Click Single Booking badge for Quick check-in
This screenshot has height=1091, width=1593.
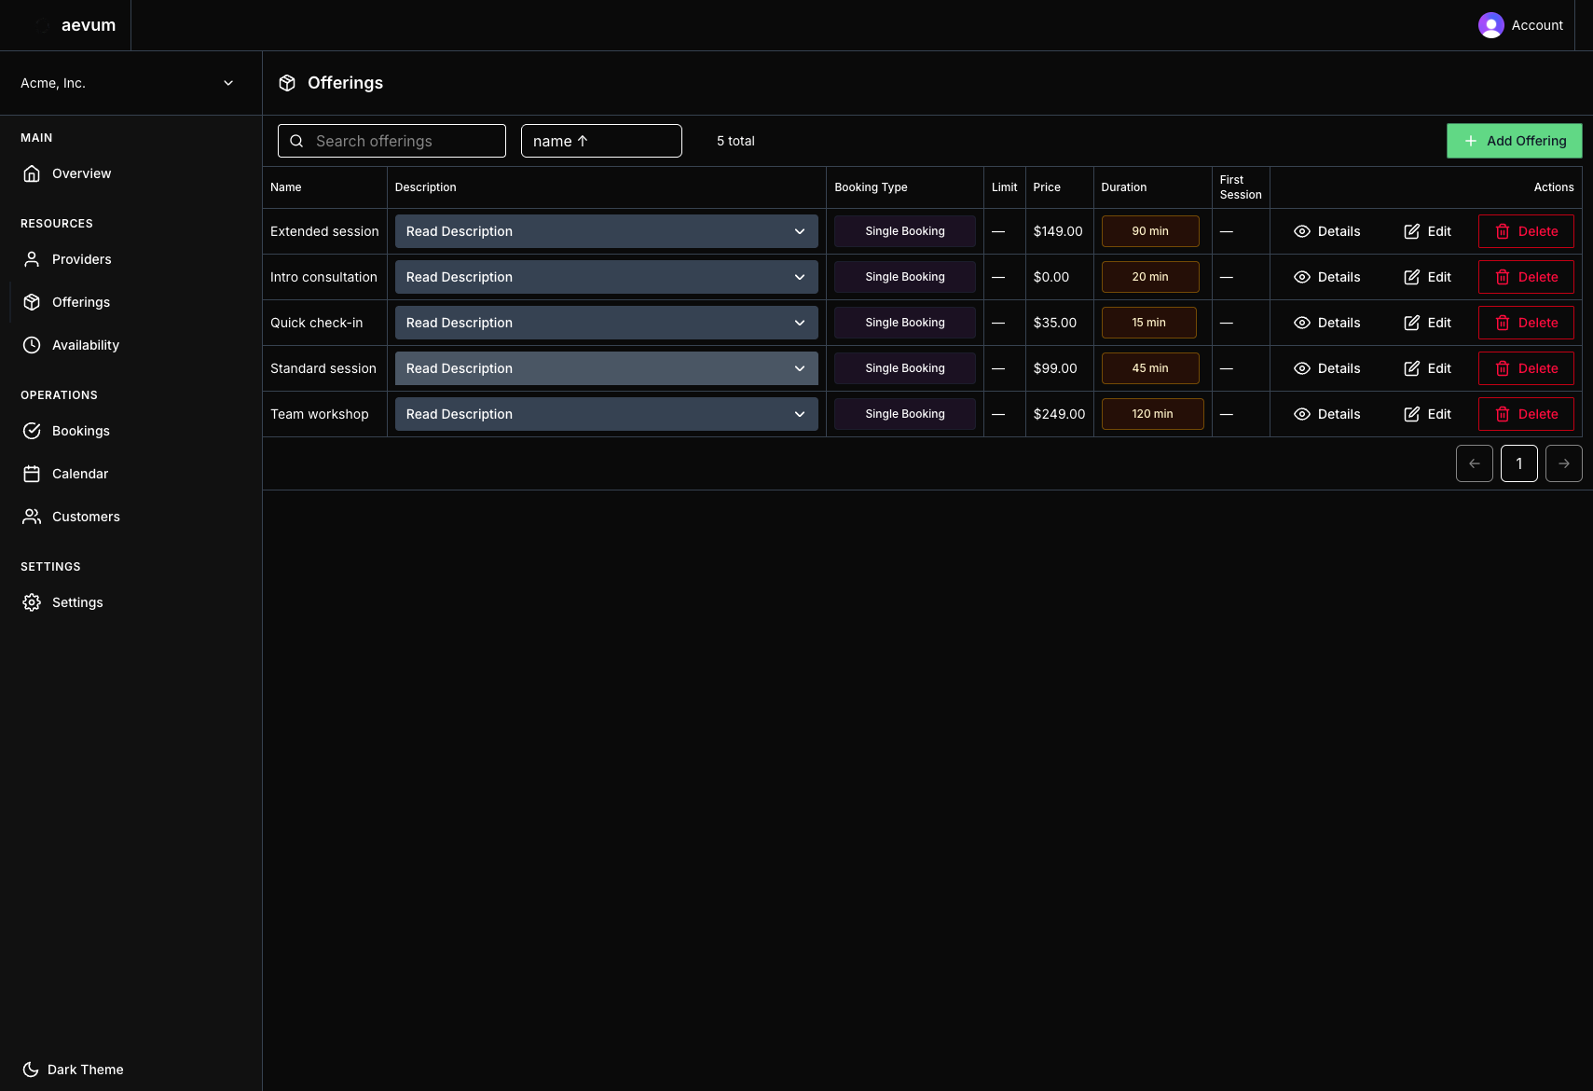click(905, 323)
